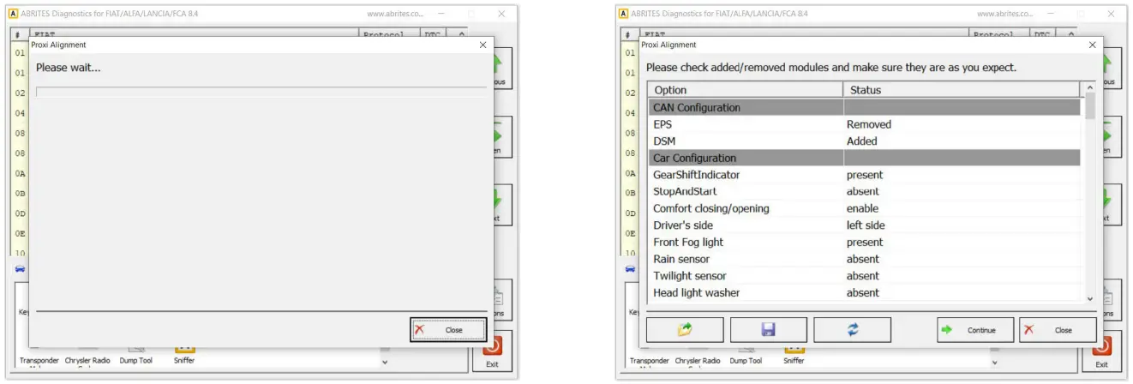
Task: Click the 'present' status of Front Fog light
Action: [865, 242]
